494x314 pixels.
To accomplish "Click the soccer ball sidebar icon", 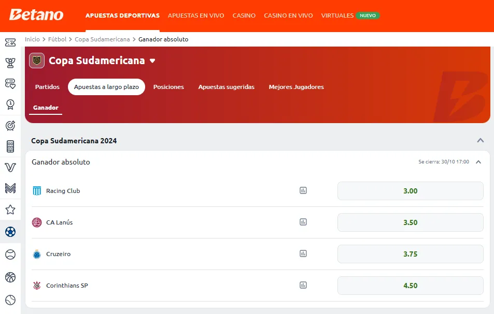I will tap(10, 232).
